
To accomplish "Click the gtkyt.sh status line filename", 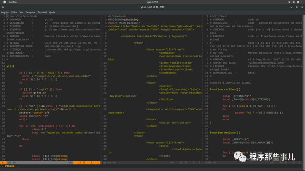I will click(x=110, y=162).
